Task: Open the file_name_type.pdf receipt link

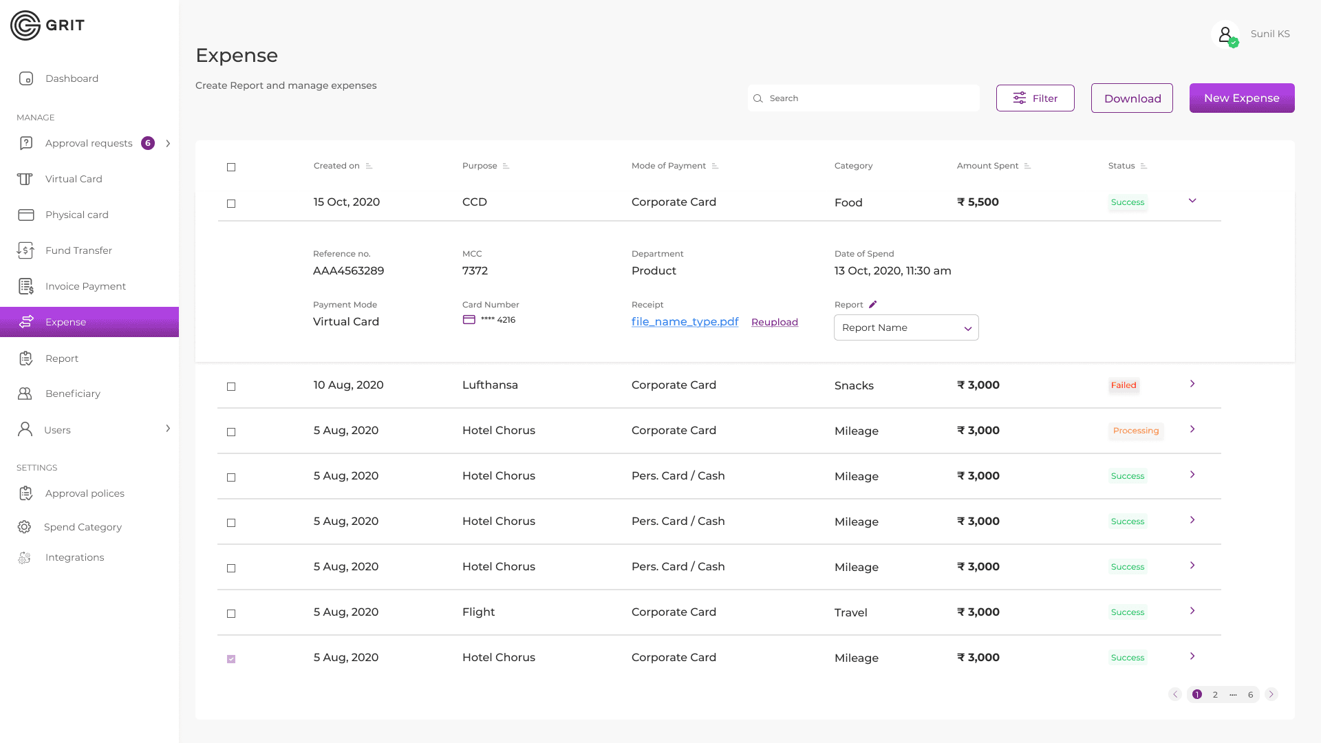Action: [x=685, y=322]
